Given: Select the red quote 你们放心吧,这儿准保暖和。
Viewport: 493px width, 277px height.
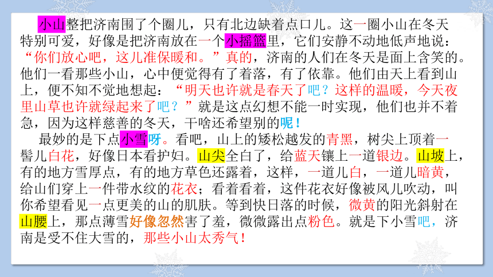Looking at the screenshot, I should (120, 57).
